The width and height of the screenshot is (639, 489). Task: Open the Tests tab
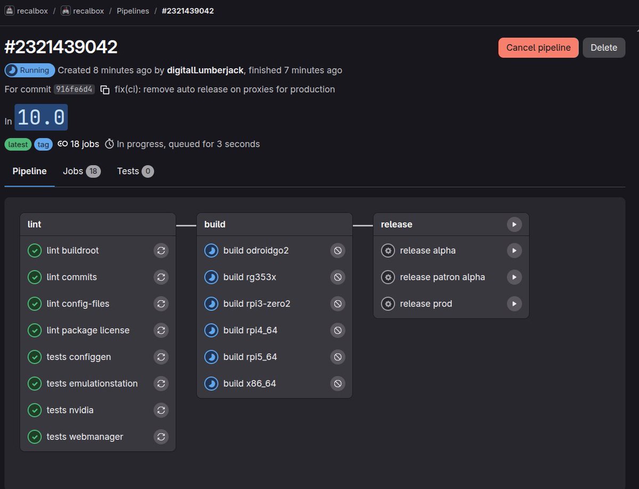(135, 171)
